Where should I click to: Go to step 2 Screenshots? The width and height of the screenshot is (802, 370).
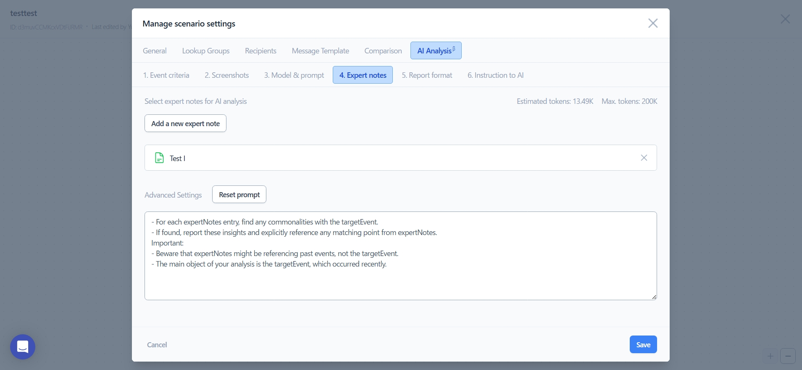[226, 75]
